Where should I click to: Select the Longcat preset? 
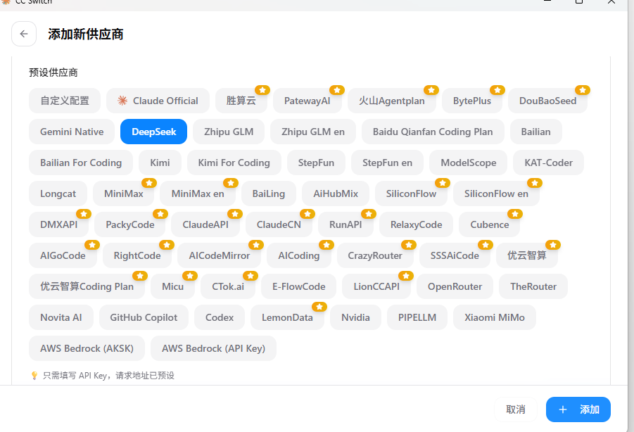[58, 193]
